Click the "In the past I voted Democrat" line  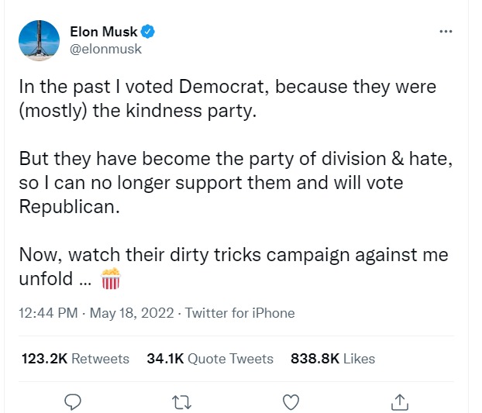[x=227, y=87]
